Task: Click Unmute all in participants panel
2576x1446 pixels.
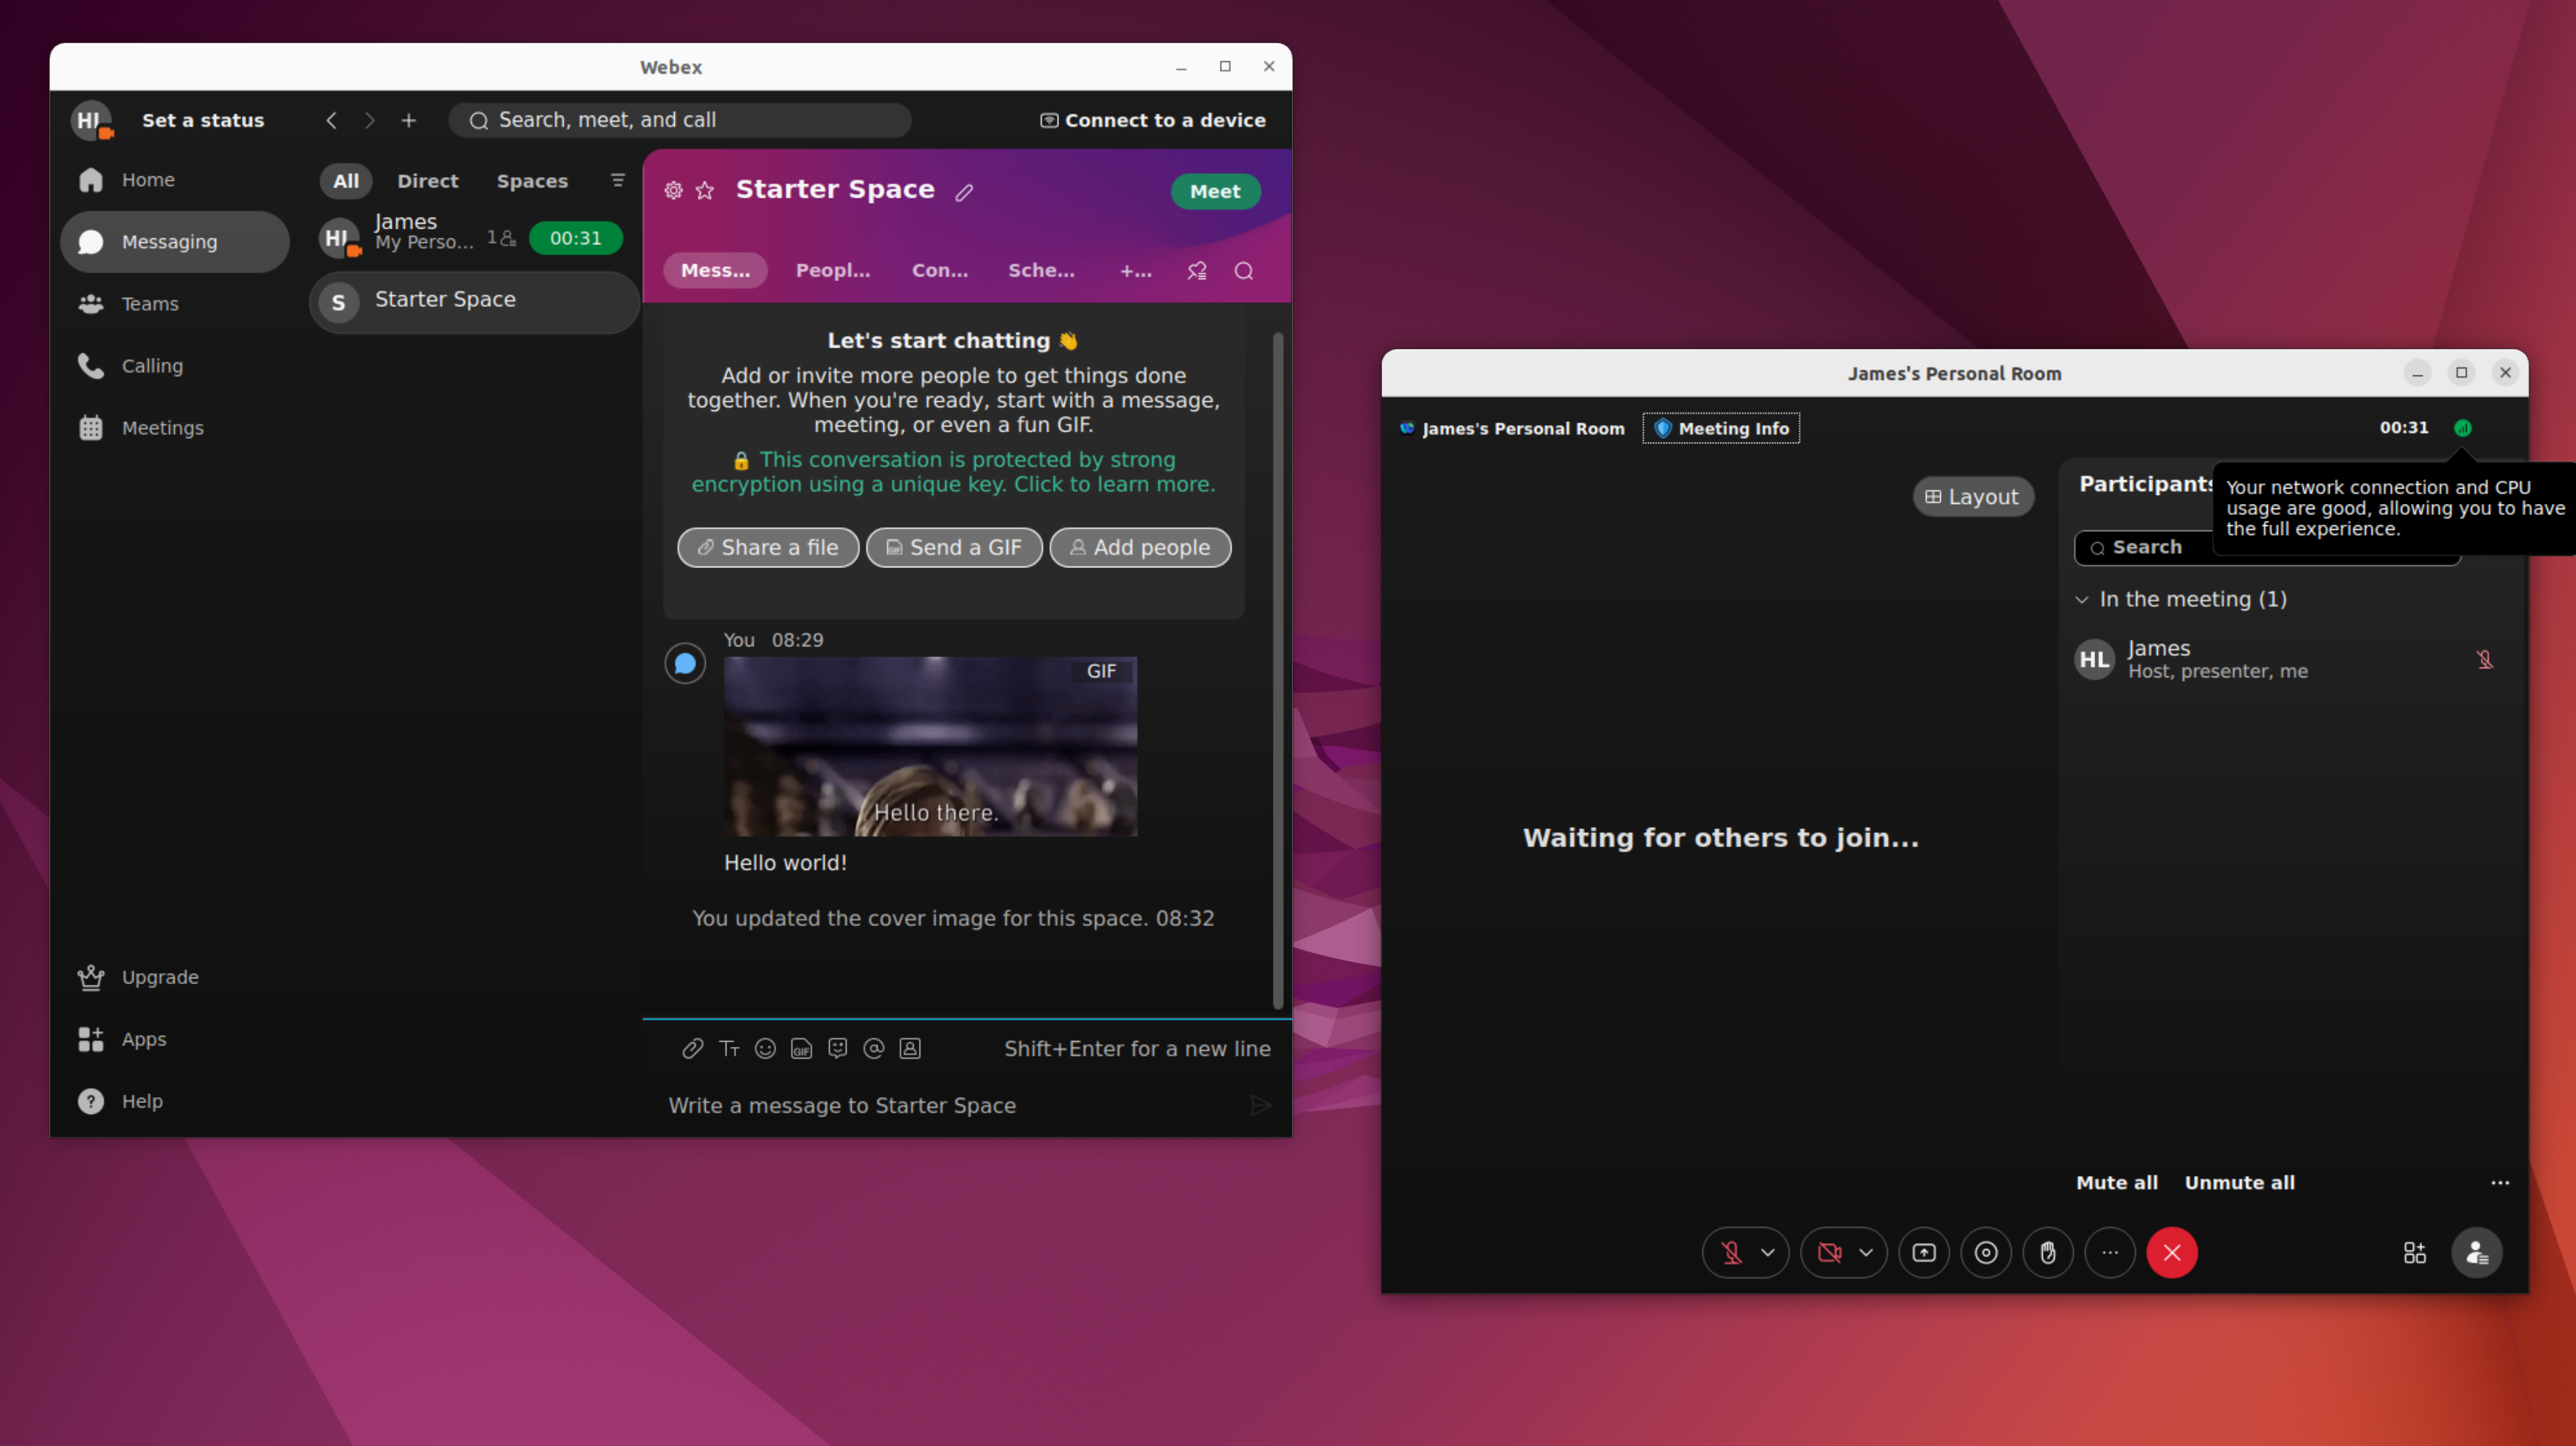Action: coord(2240,1183)
